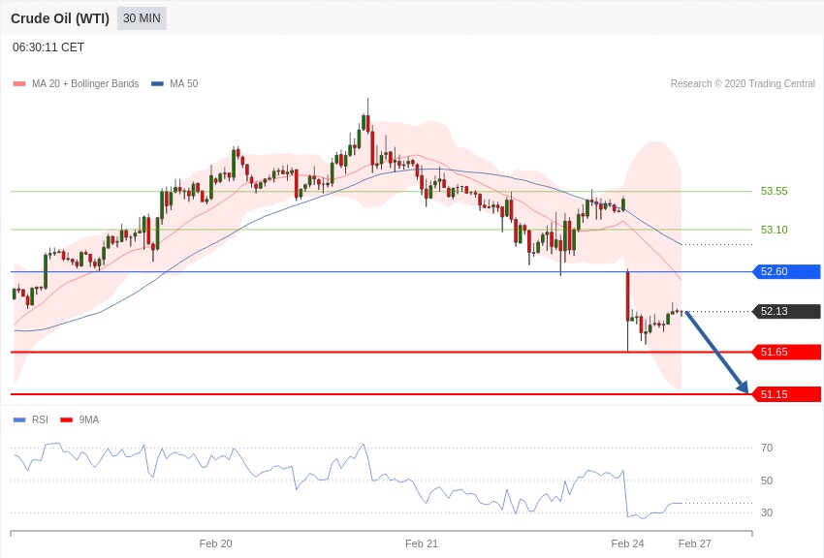This screenshot has width=824, height=558.
Task: Click the Research © 2020 Trading Central credit
Action: pyautogui.click(x=743, y=83)
